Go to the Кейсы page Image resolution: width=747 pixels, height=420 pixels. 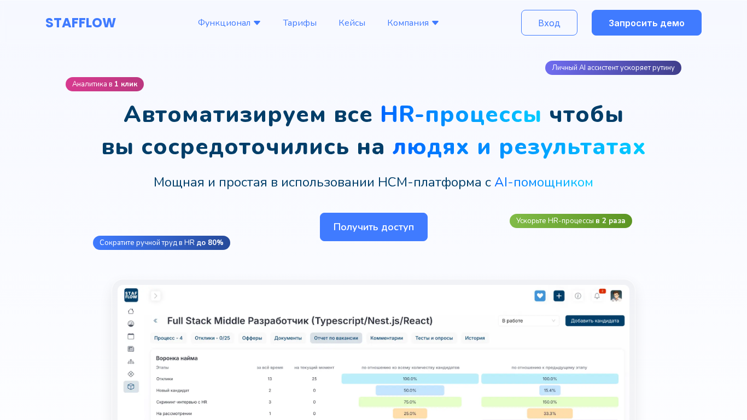tap(352, 23)
